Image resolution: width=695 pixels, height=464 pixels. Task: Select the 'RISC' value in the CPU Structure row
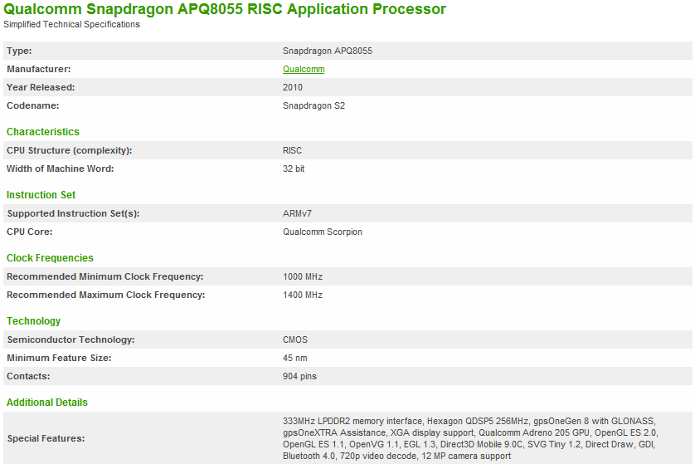coord(292,150)
